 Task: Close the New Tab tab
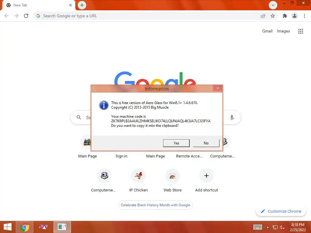tap(70, 5)
